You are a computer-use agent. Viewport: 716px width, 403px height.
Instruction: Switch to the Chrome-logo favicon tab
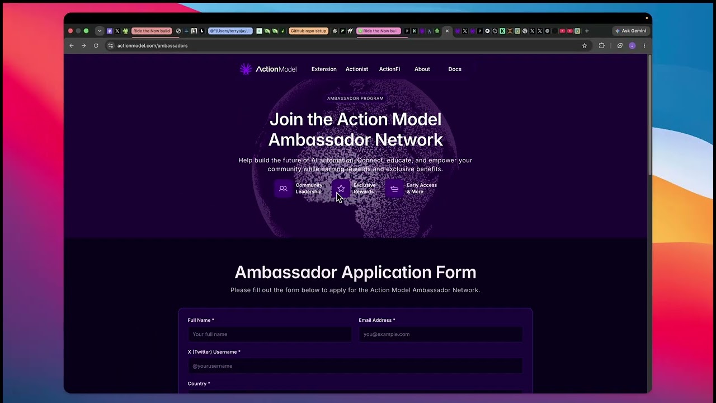tap(524, 31)
